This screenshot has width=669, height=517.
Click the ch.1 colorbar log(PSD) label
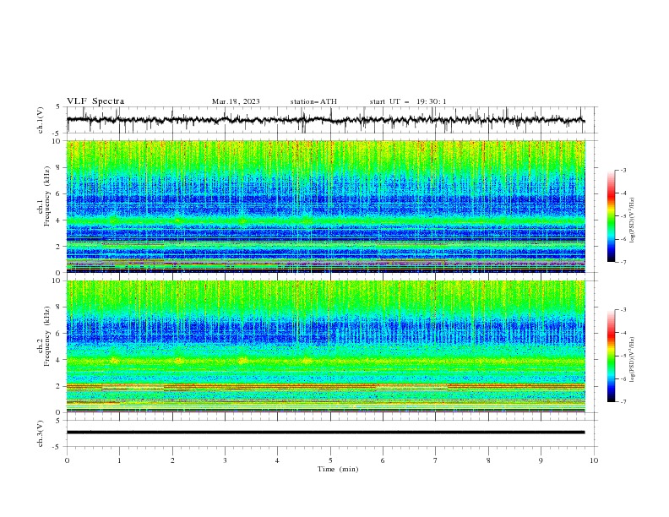click(632, 220)
